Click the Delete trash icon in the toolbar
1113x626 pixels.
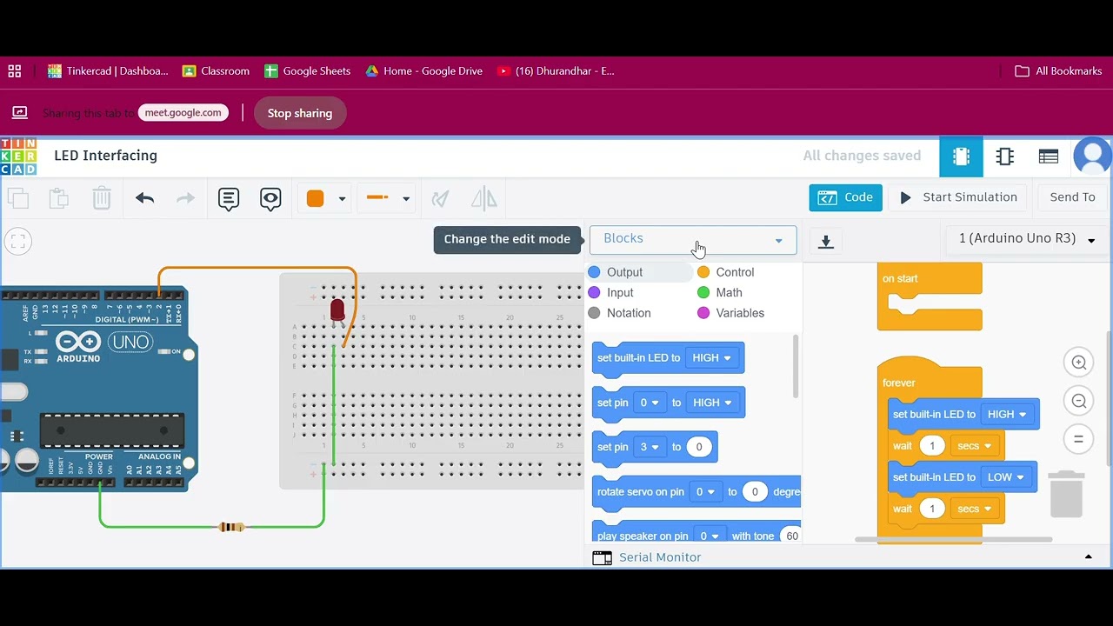[x=102, y=198]
